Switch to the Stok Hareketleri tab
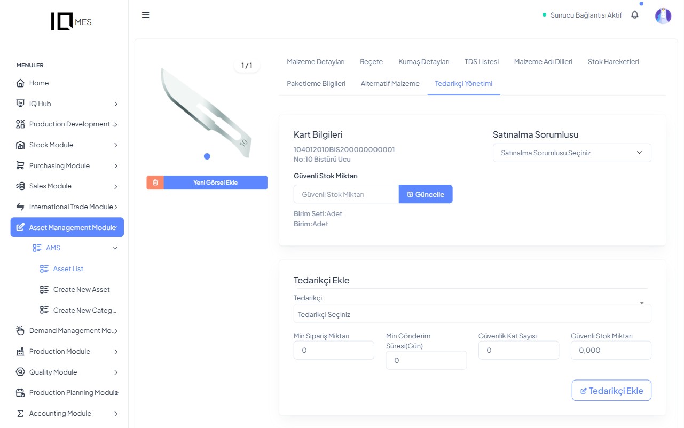The height and width of the screenshot is (428, 684). point(613,61)
